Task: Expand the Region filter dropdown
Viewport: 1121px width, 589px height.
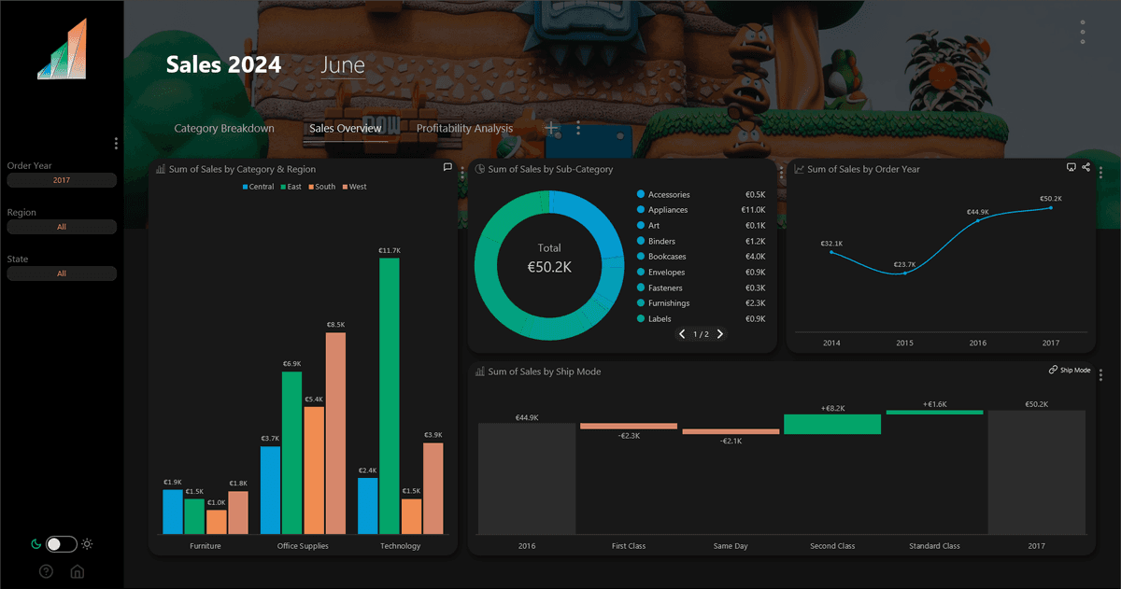Action: (62, 227)
